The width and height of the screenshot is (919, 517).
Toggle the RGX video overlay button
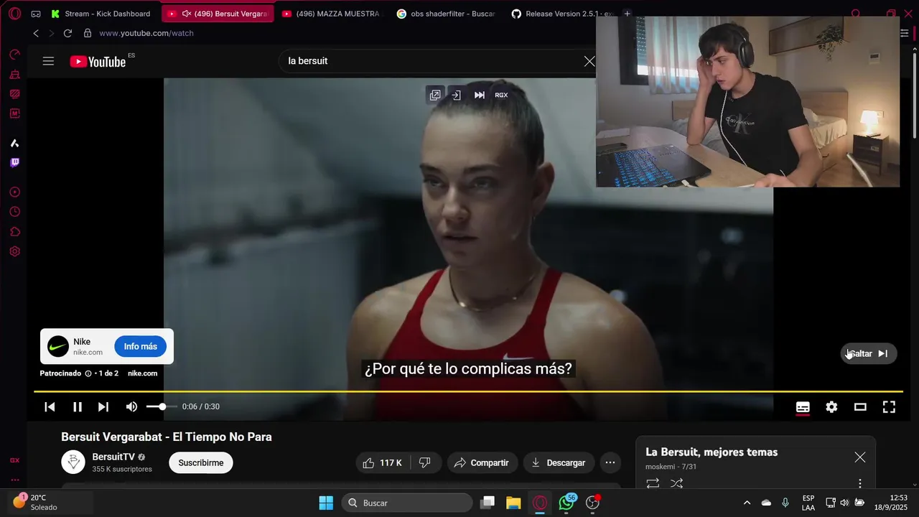click(501, 95)
